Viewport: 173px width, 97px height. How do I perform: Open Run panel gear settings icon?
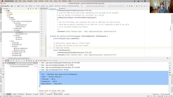pos(168,58)
